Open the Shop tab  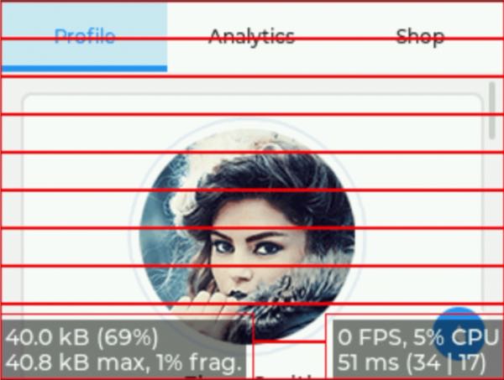click(x=420, y=37)
